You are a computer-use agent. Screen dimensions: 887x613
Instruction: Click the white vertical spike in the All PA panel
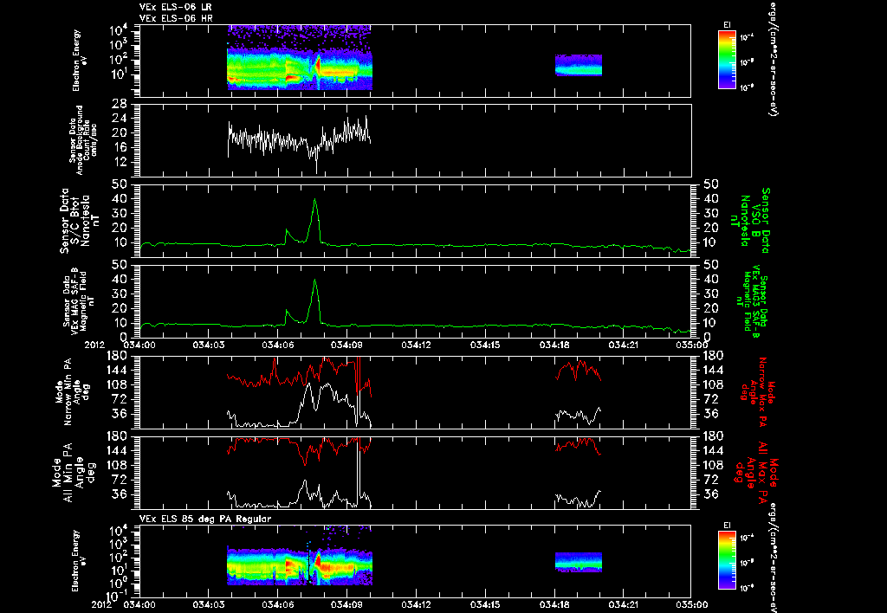358,472
